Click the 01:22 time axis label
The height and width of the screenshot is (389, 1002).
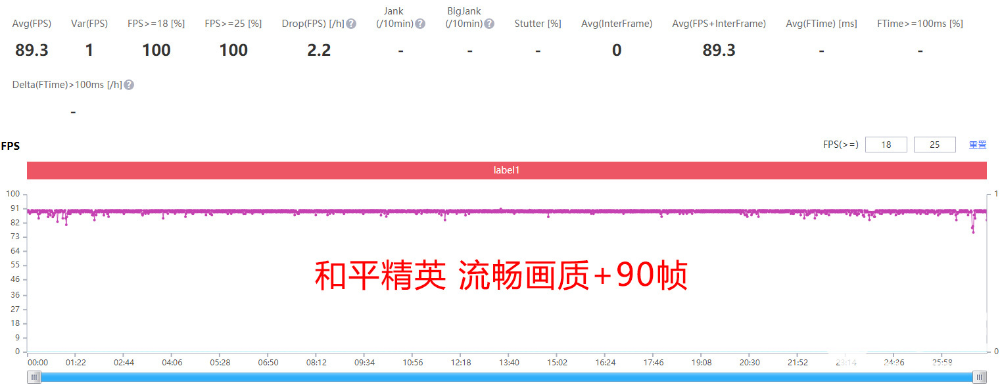click(76, 363)
